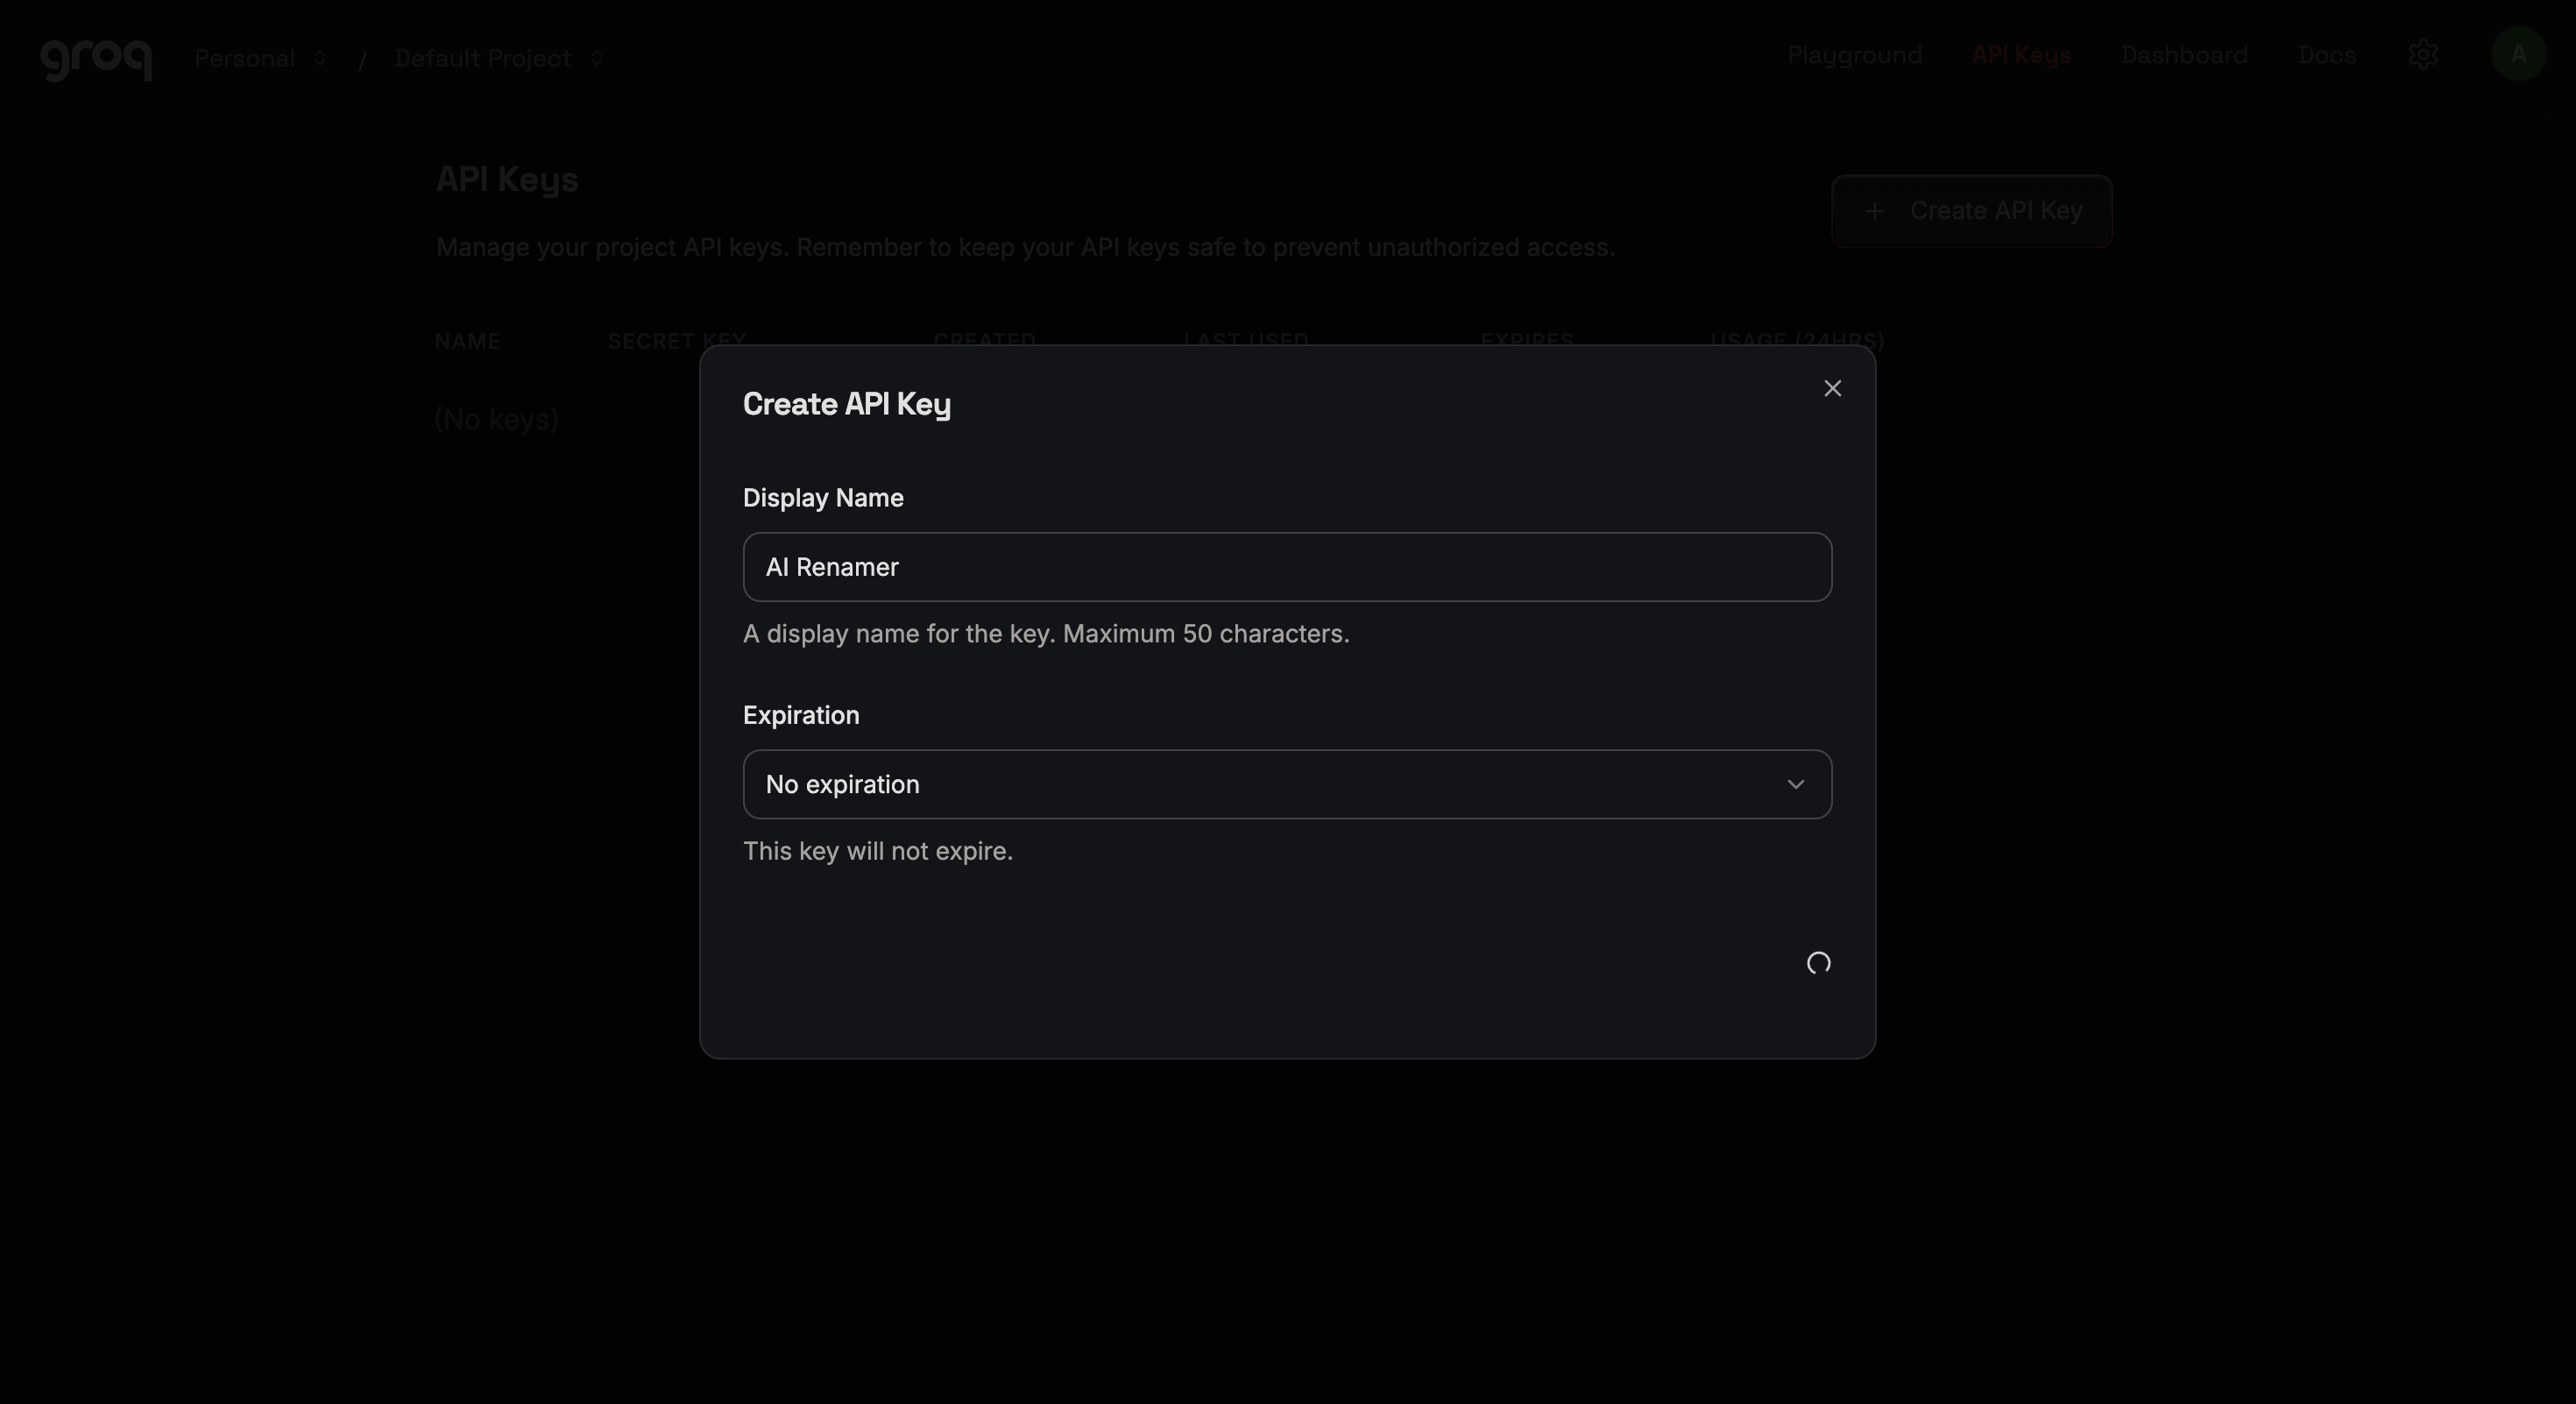Viewport: 2576px width, 1404px height.
Task: Click the slash separator in the breadcrumb
Action: [364, 58]
